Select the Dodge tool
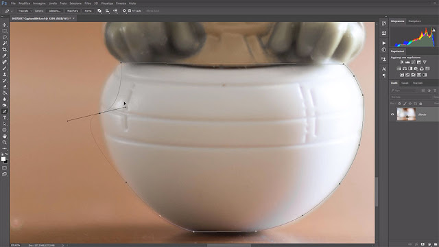Viewport: 439px width, 247px height. click(4, 105)
